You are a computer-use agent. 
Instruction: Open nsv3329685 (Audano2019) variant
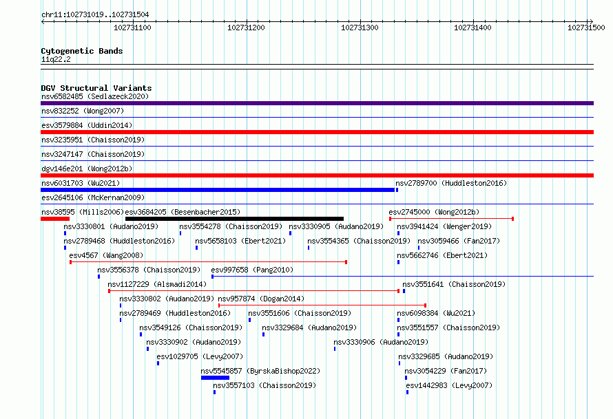pos(446,356)
